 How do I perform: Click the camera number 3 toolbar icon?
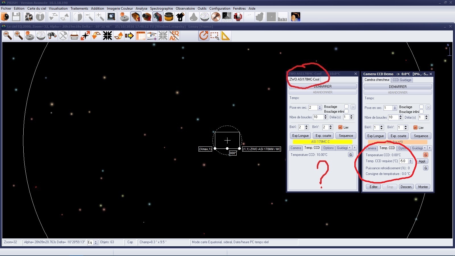158,17
